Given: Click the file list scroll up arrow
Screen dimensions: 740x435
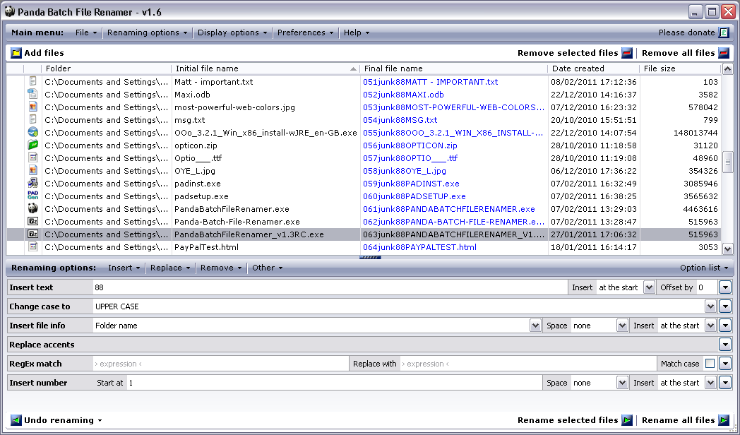Looking at the screenshot, I should [x=728, y=69].
